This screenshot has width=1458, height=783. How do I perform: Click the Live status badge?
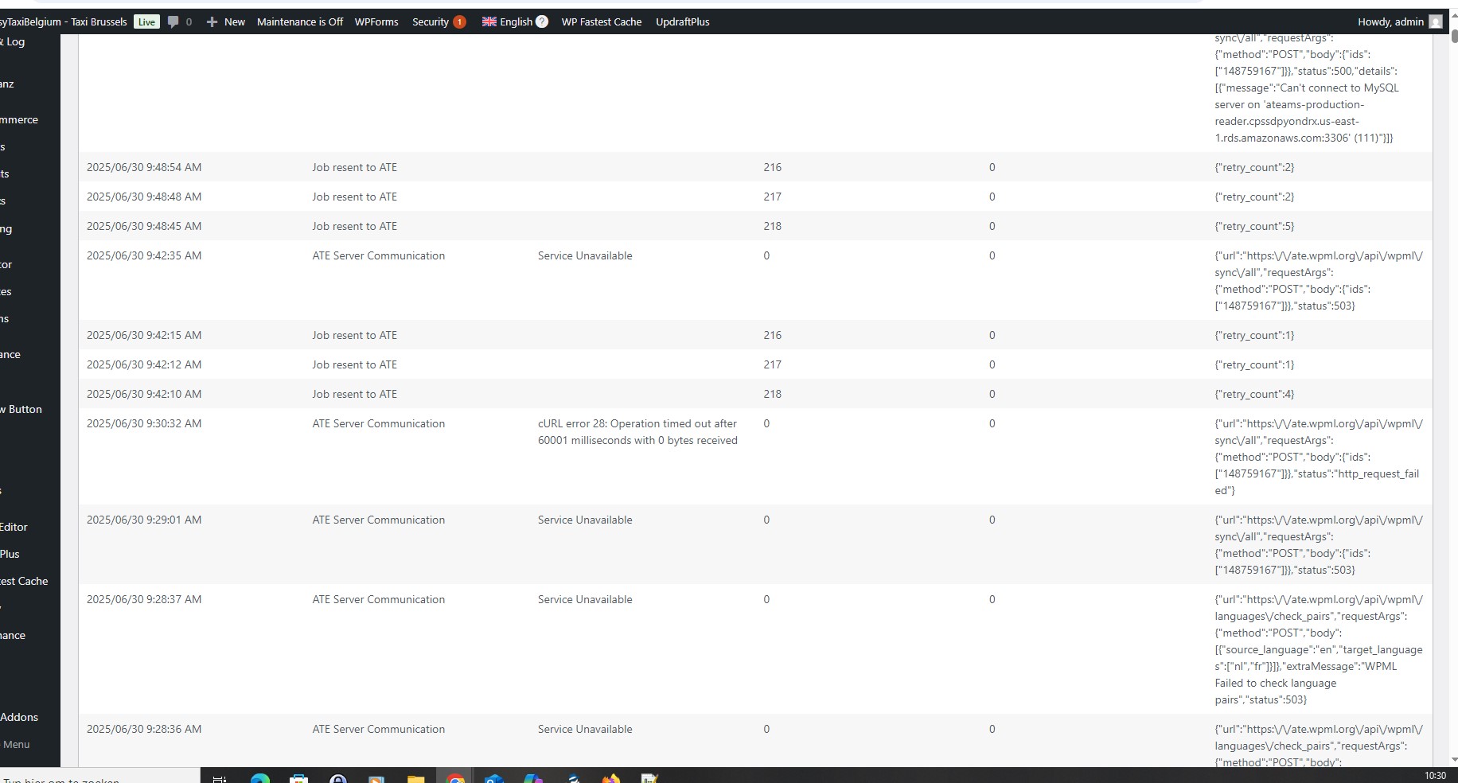pos(146,21)
